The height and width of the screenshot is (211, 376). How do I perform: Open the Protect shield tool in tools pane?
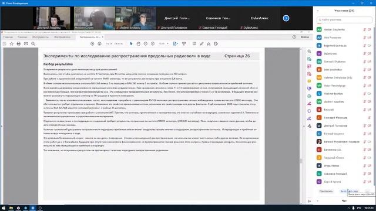pyautogui.click(x=310, y=111)
